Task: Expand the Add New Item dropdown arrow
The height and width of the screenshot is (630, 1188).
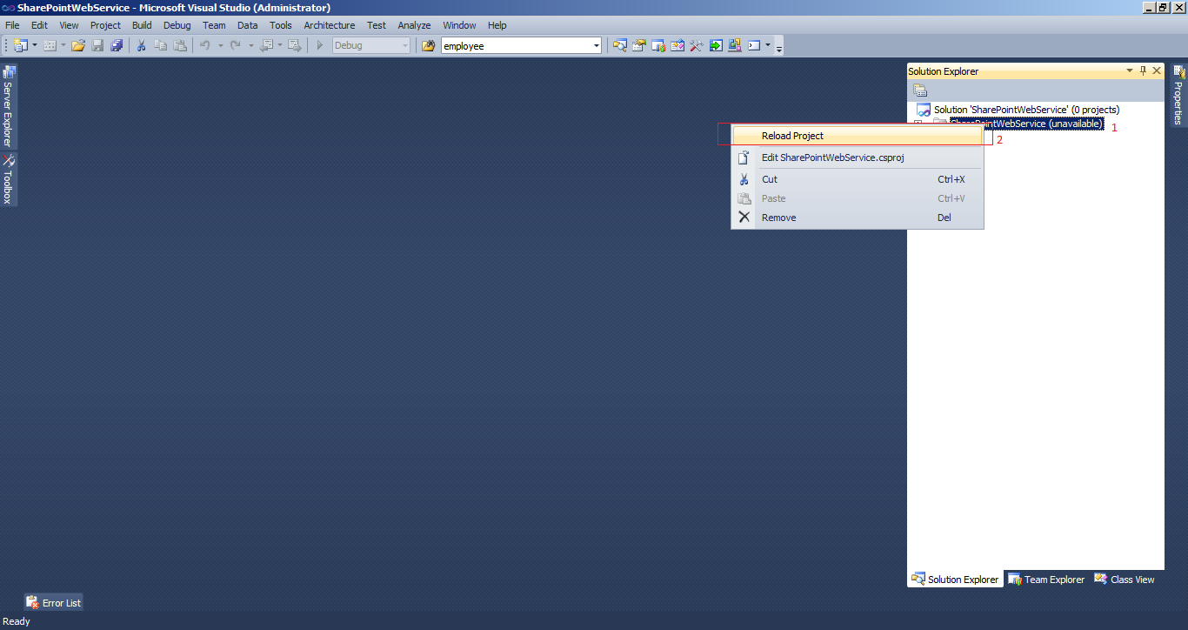Action: pyautogui.click(x=63, y=45)
